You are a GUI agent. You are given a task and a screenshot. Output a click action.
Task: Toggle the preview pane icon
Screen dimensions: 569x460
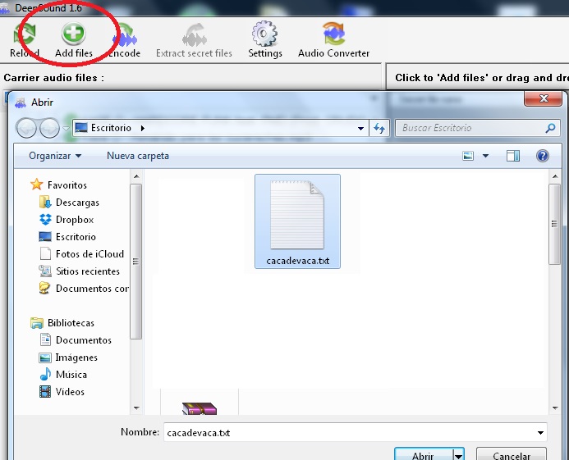pyautogui.click(x=513, y=156)
